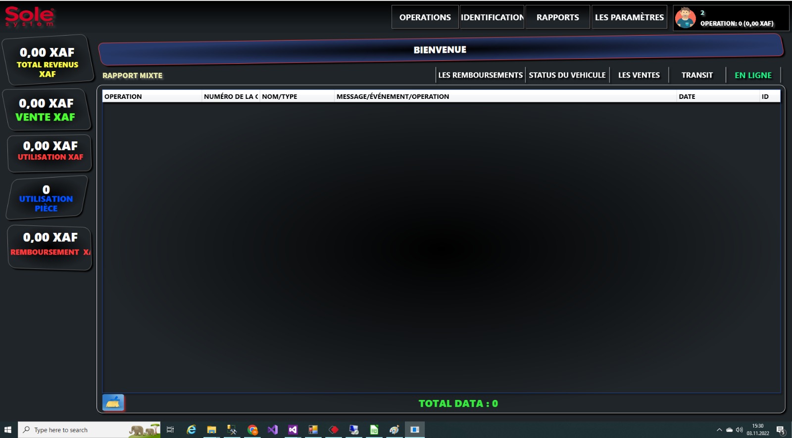Click the REMBOURSEMENT XAF card
The image size is (792, 438).
50,247
